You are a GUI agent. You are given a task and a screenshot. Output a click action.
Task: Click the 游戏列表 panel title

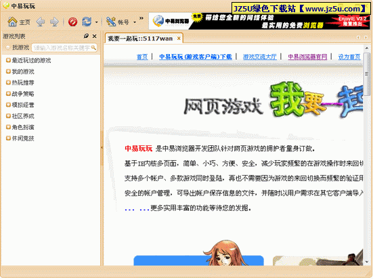click(14, 36)
